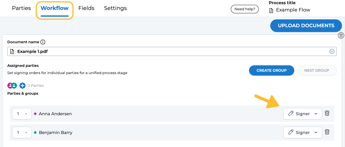Click the document trash icon below Upload Documents

pos(341,35)
